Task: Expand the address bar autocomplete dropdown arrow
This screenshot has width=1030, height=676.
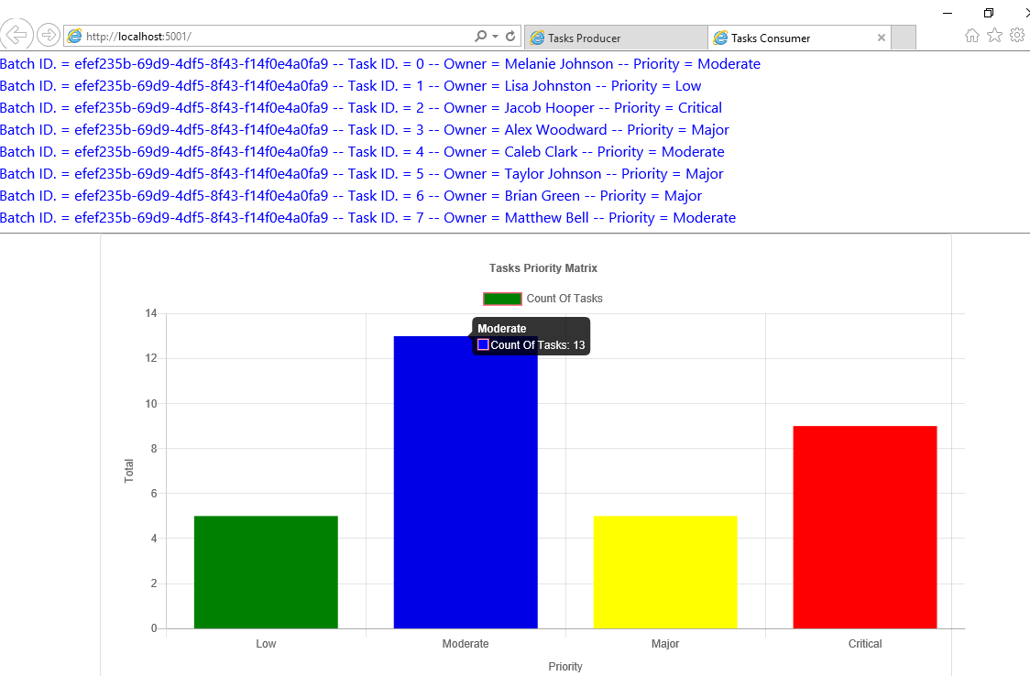Action: [495, 37]
